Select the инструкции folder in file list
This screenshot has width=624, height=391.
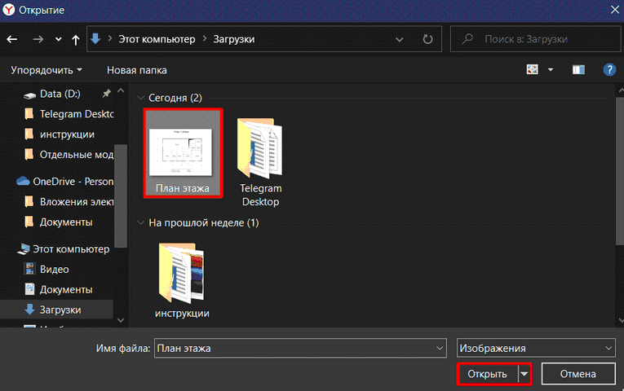(x=182, y=280)
